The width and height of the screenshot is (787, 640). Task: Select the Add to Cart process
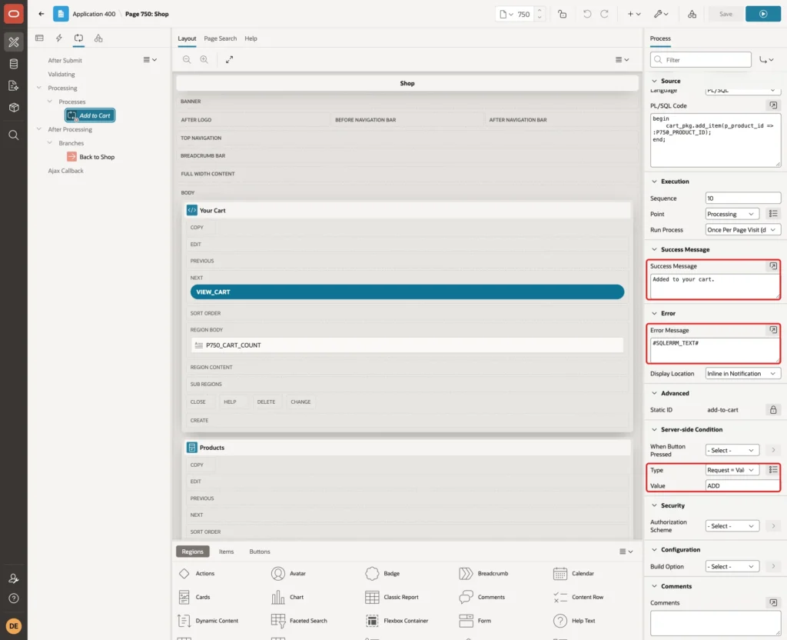[90, 115]
